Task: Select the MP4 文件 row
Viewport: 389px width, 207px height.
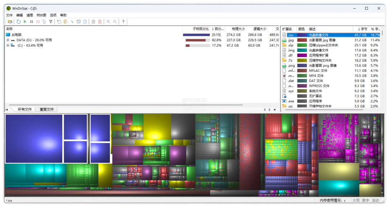Action: (x=331, y=76)
